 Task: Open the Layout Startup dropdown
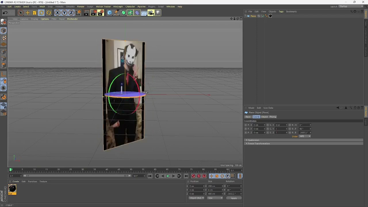click(351, 6)
